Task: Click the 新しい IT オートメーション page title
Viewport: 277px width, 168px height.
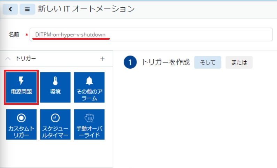Action: click(x=86, y=9)
